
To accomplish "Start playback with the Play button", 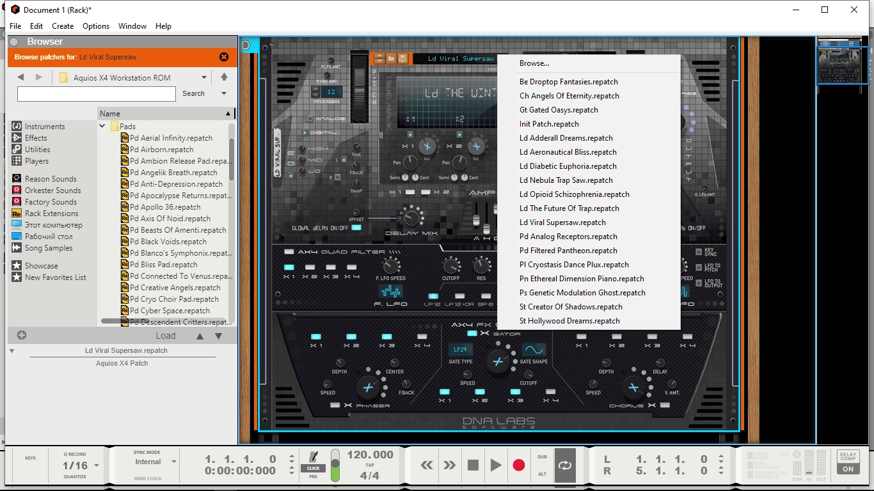I will 496,465.
